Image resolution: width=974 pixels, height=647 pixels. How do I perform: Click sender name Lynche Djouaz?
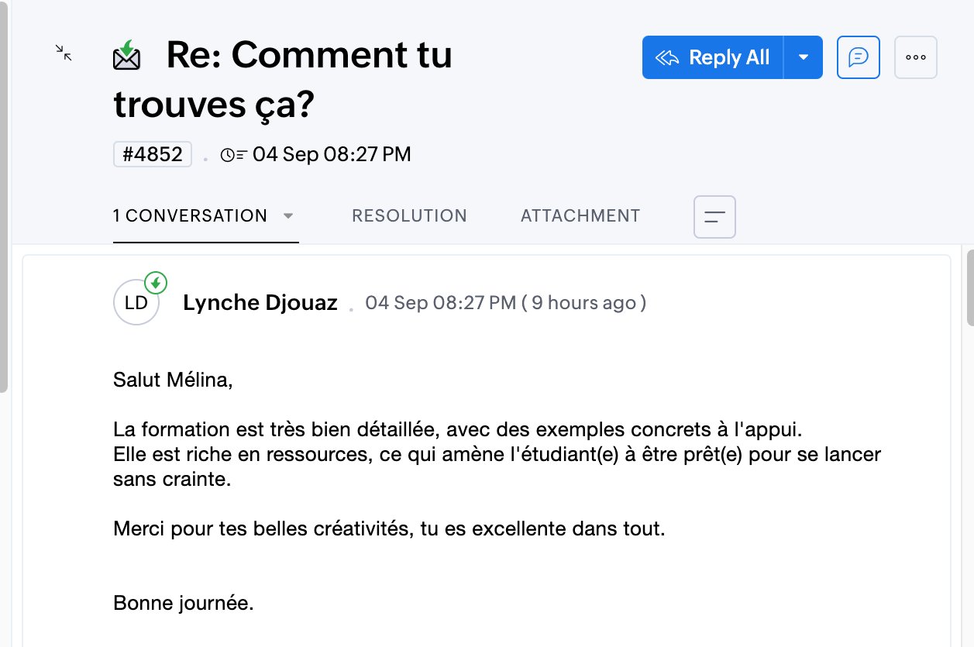click(260, 303)
